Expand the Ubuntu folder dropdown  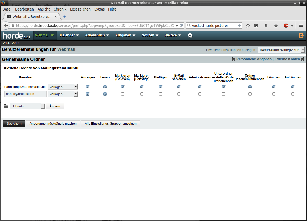pos(28,106)
